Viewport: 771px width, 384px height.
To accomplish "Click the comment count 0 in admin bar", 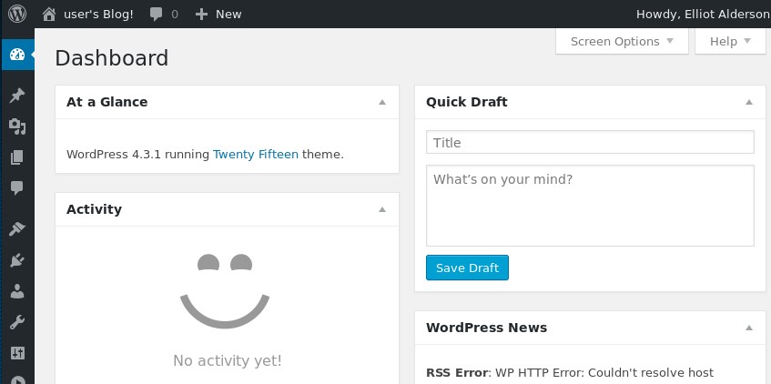I will [x=175, y=15].
